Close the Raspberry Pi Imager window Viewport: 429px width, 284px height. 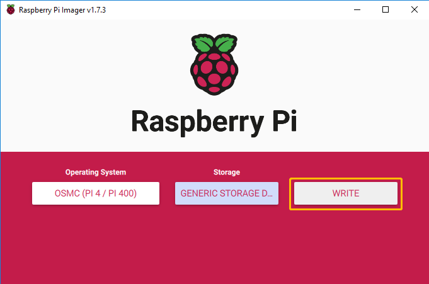(415, 9)
